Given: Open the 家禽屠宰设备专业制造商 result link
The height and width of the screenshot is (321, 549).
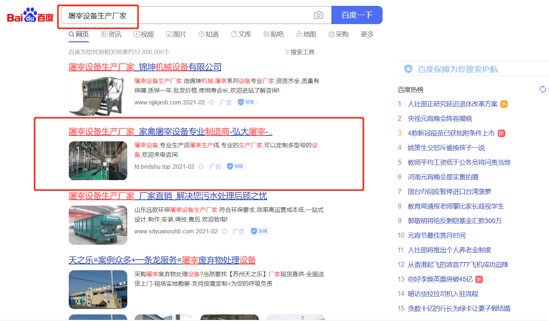Looking at the screenshot, I should [170, 131].
